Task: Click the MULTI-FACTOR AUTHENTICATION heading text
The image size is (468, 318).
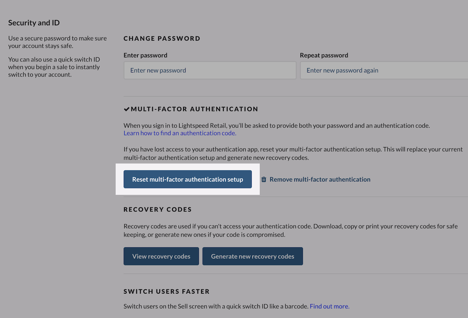Action: (x=195, y=109)
